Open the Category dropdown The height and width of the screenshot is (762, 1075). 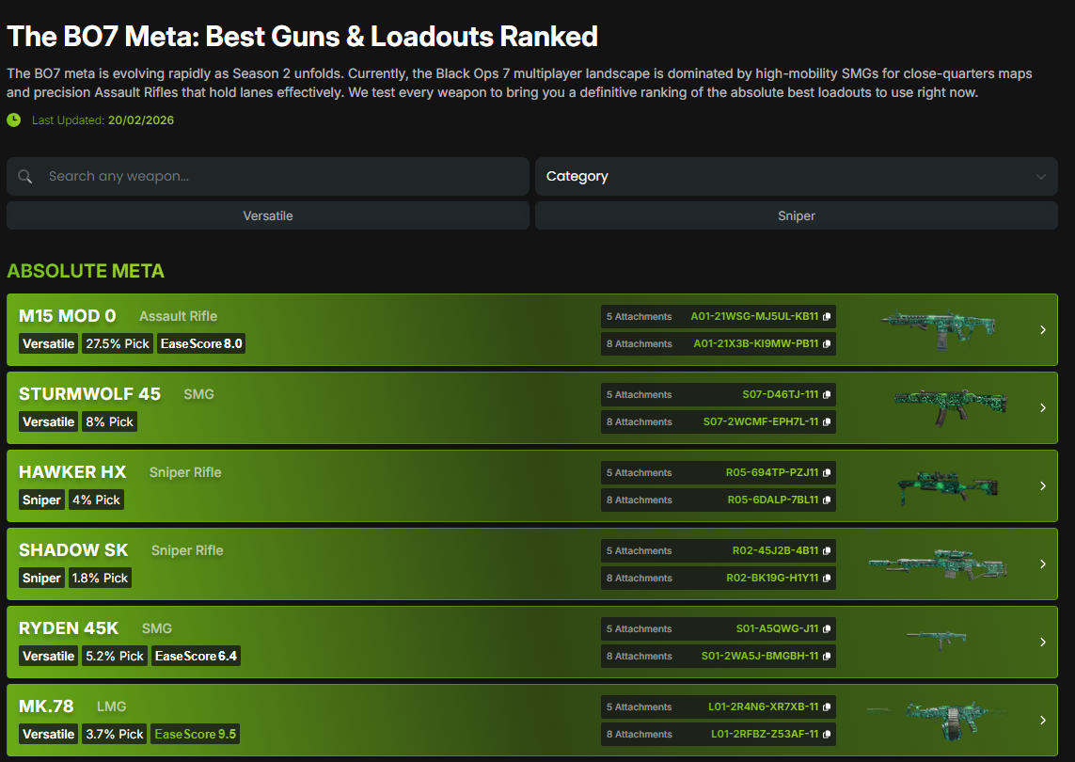click(796, 177)
